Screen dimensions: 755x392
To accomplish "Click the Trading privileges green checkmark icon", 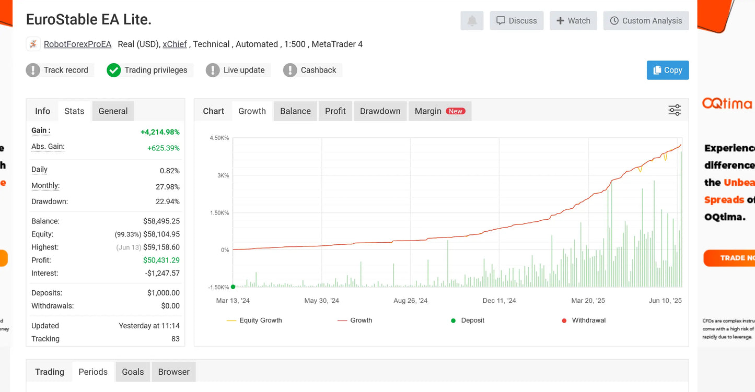I will click(x=113, y=70).
